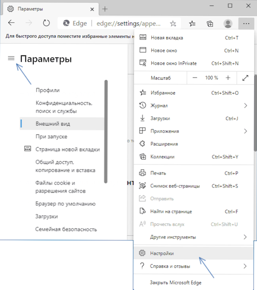This screenshot has height=290, width=257.
Task: Click the Настройки gear icon in the menu
Action: (x=142, y=253)
